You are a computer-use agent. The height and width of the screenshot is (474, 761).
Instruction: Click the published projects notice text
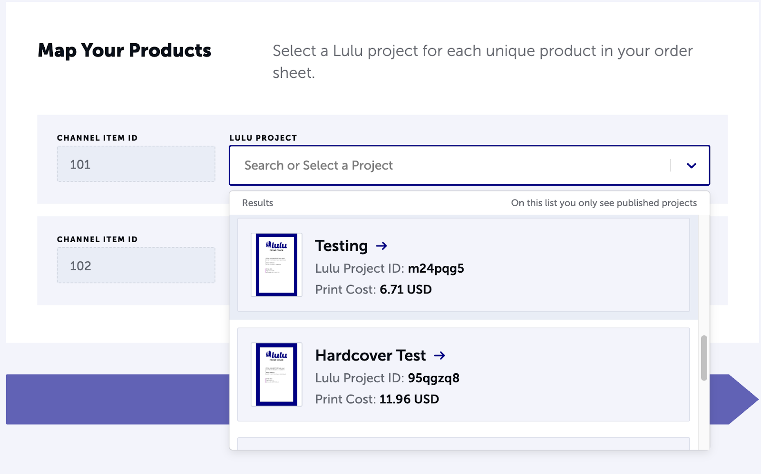click(x=603, y=203)
